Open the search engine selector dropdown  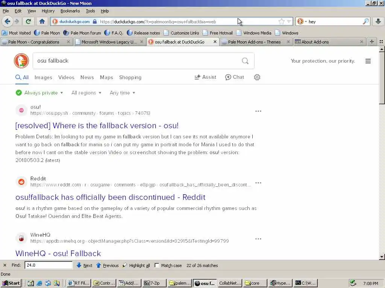tap(302, 21)
